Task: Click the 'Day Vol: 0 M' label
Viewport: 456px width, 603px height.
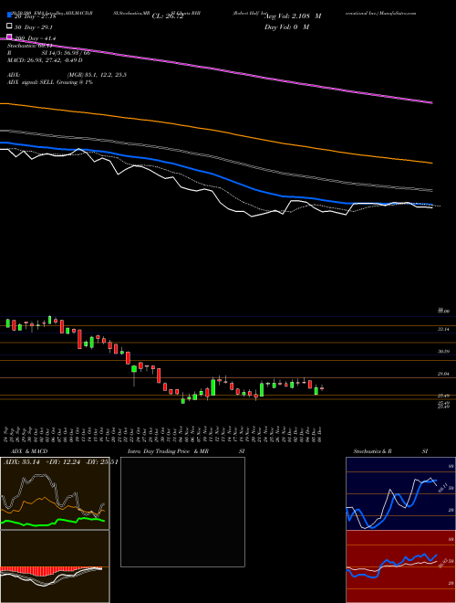Action: coord(286,27)
